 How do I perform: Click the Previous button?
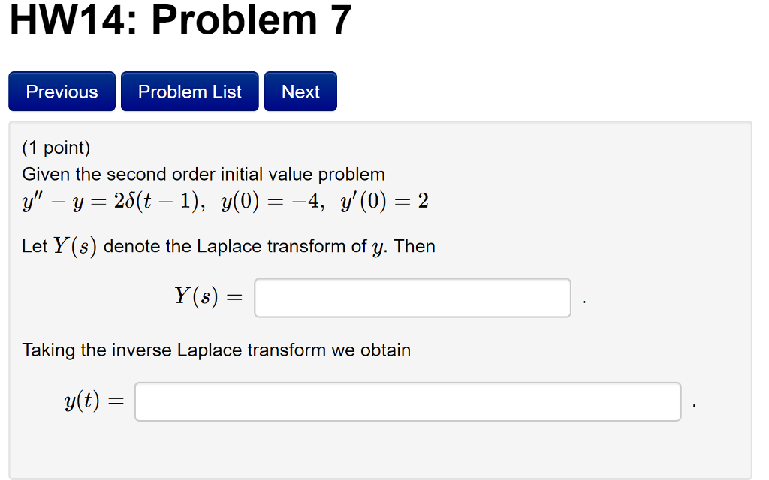point(61,91)
